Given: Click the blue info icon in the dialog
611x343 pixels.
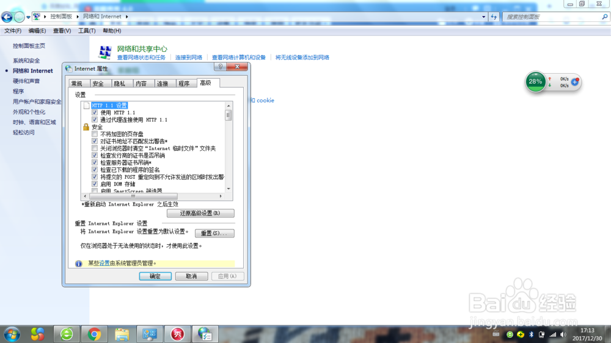Looking at the screenshot, I should [x=79, y=264].
